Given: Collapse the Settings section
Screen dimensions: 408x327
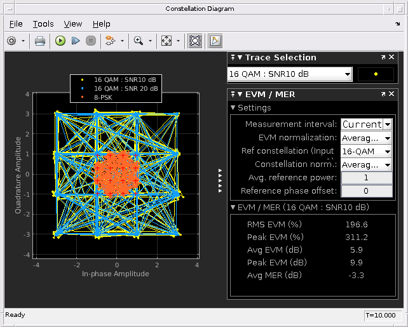Looking at the screenshot, I should (x=233, y=108).
